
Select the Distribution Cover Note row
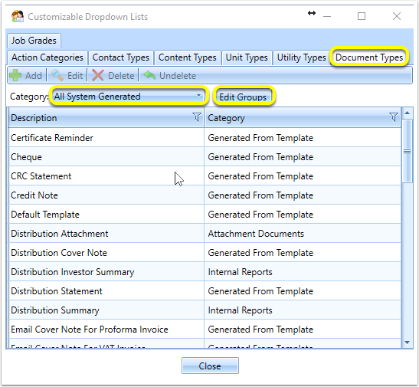point(205,253)
